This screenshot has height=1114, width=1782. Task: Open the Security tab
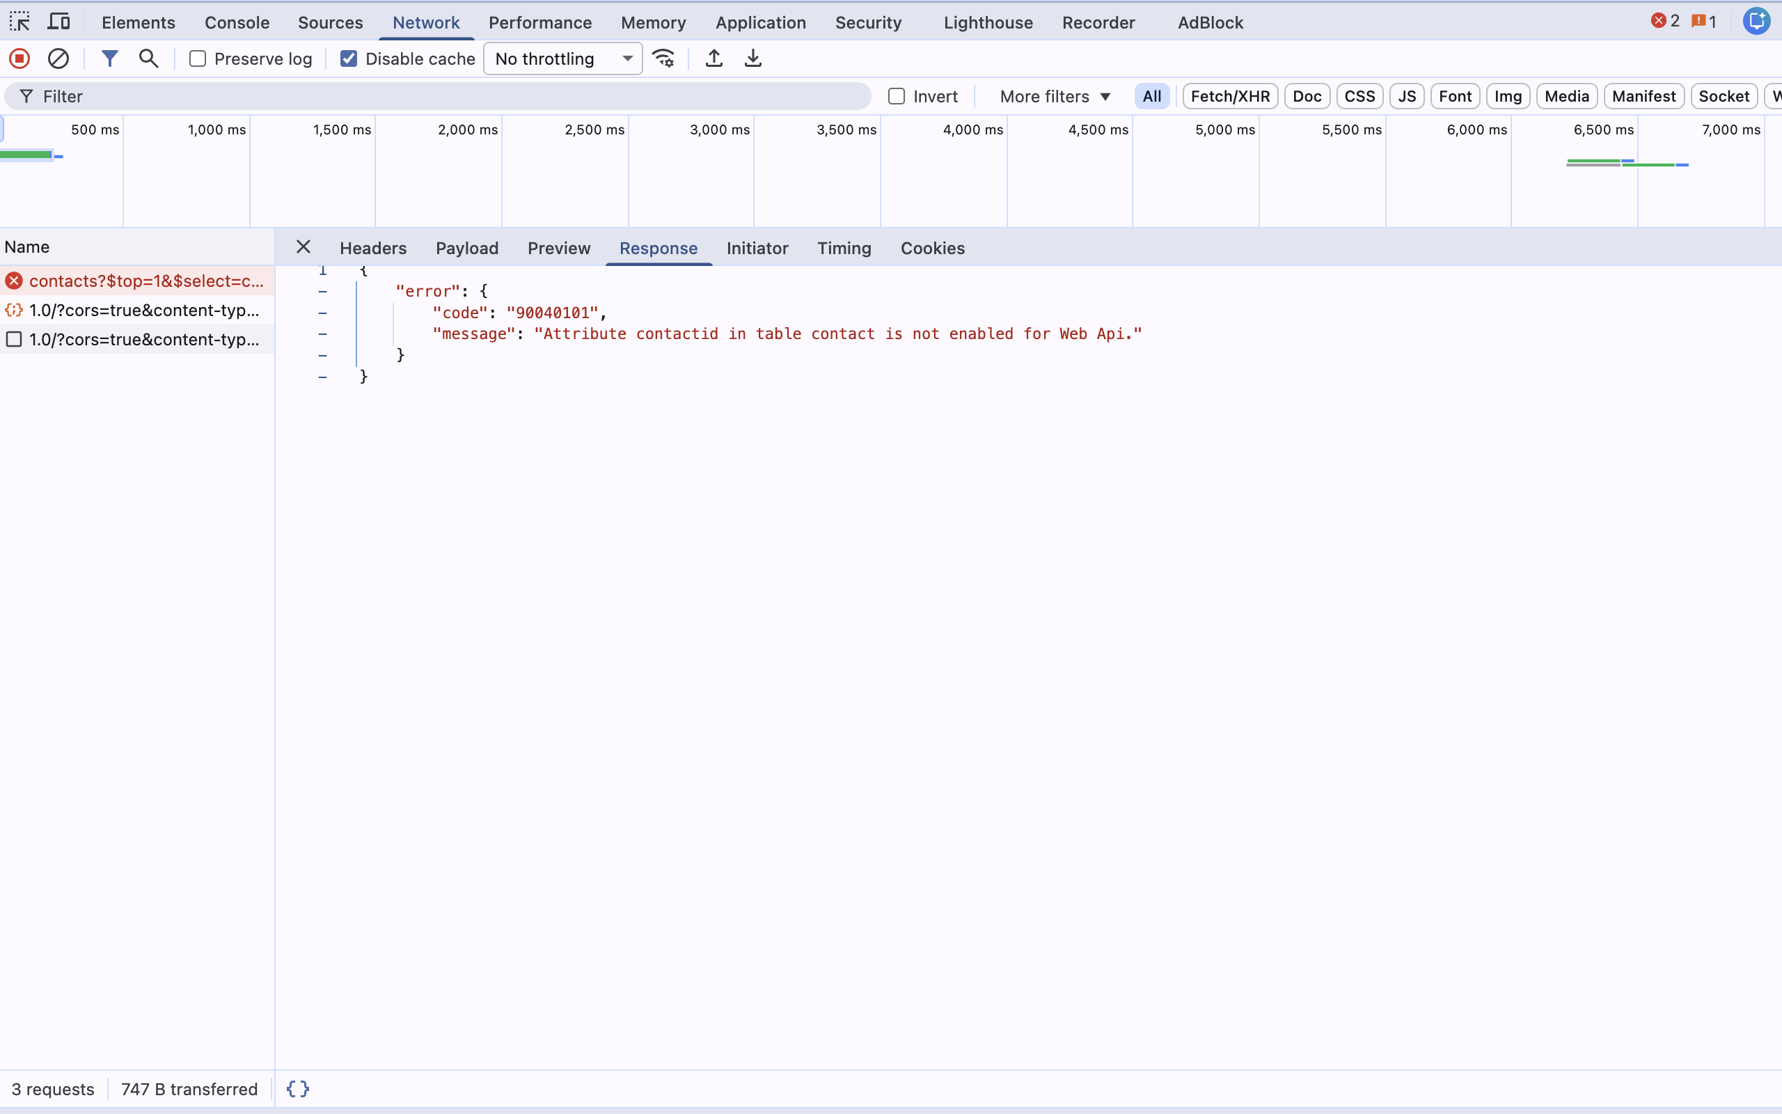point(868,23)
